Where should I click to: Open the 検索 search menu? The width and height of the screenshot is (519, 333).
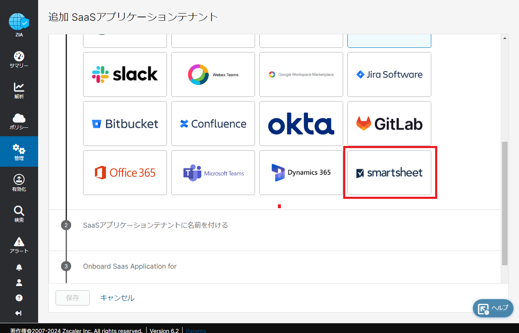point(19,214)
